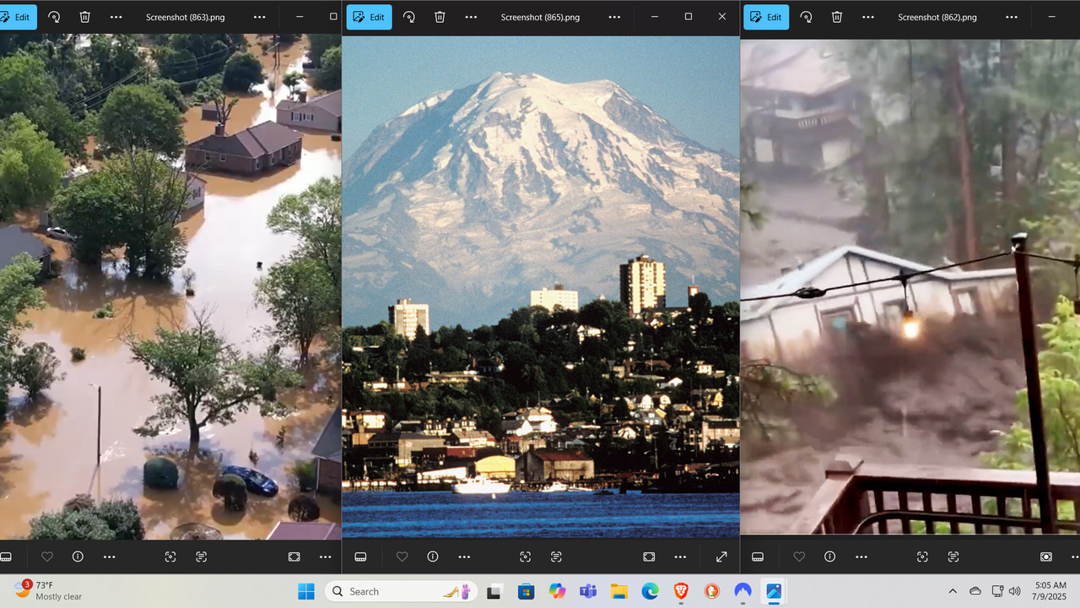Open title bar menu right of Screenshot (865).png name

tap(614, 17)
